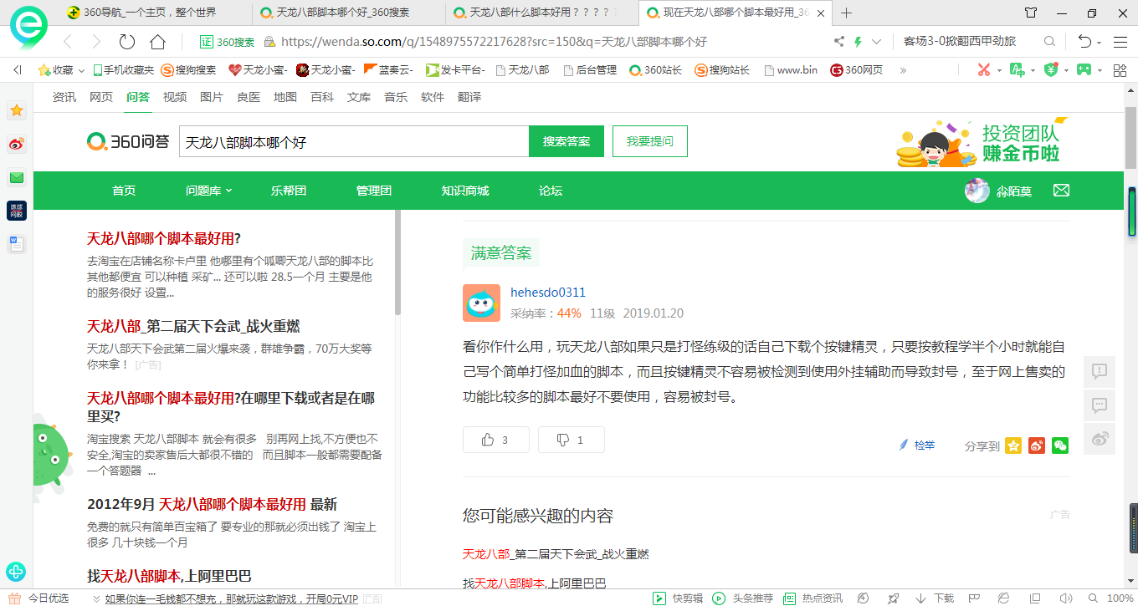This screenshot has height=606, width=1138.
Task: Select the 视频 search category tab
Action: click(x=175, y=97)
